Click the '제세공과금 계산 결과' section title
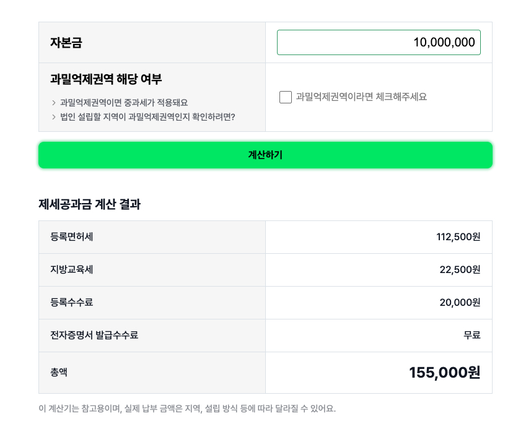The image size is (531, 447). 89,204
